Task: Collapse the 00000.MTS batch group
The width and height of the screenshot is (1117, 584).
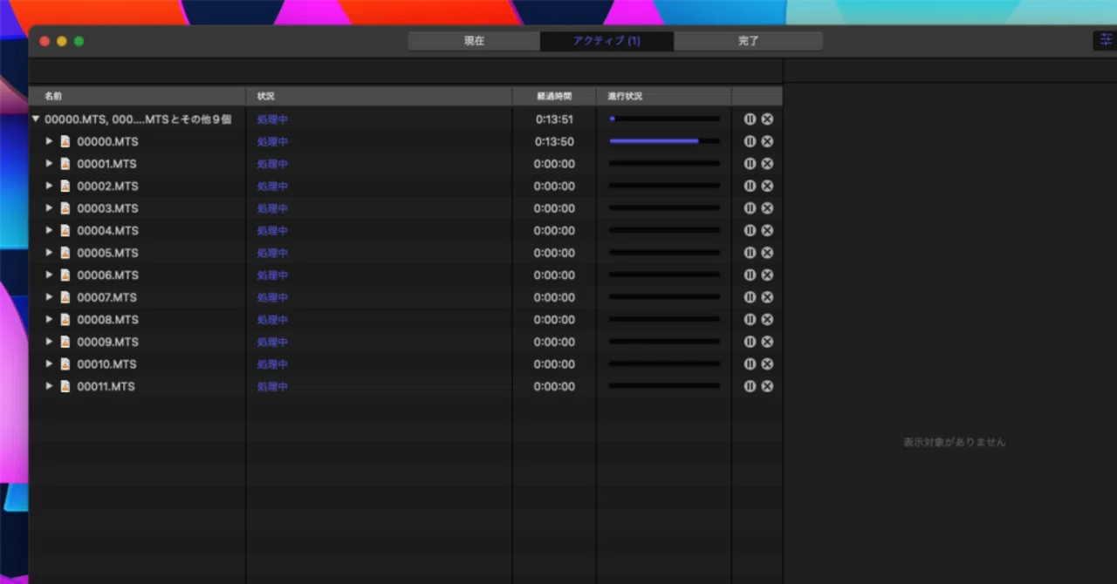Action: [x=36, y=119]
